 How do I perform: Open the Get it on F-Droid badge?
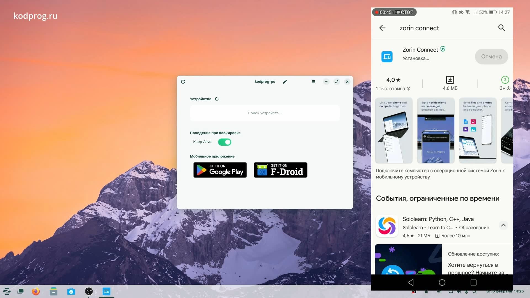tap(280, 170)
